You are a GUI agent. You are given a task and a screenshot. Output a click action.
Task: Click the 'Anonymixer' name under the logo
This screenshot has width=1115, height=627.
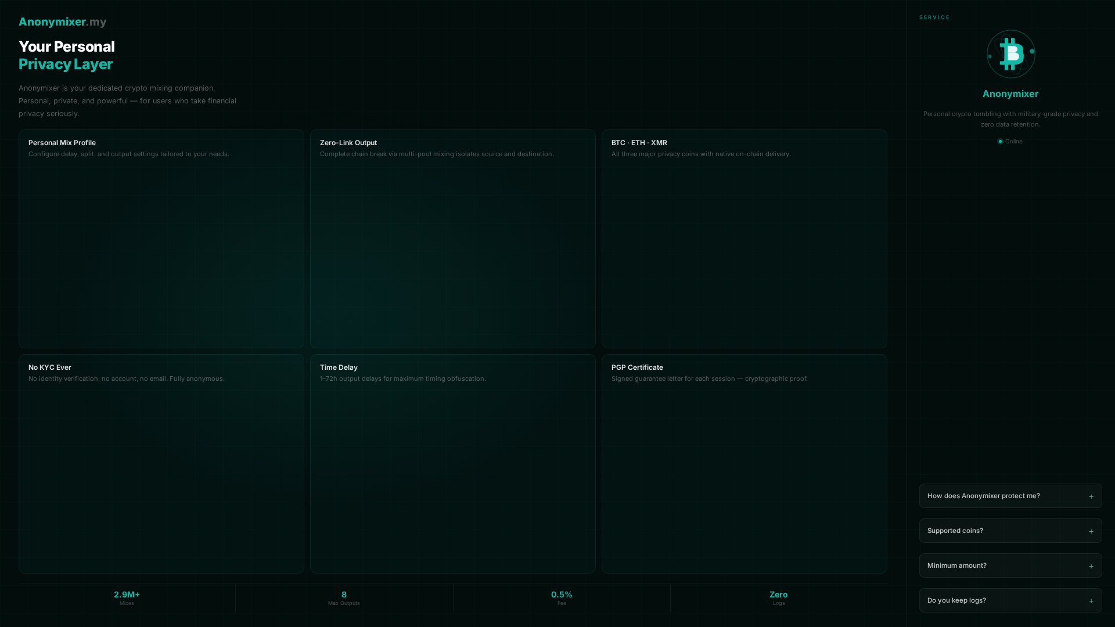[1010, 94]
